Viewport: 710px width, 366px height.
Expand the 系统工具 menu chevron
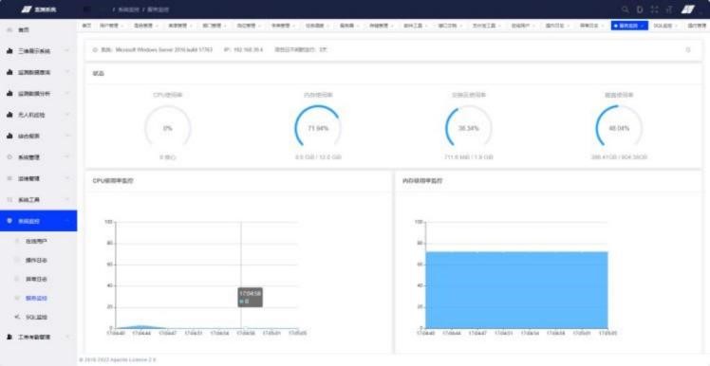click(x=67, y=199)
